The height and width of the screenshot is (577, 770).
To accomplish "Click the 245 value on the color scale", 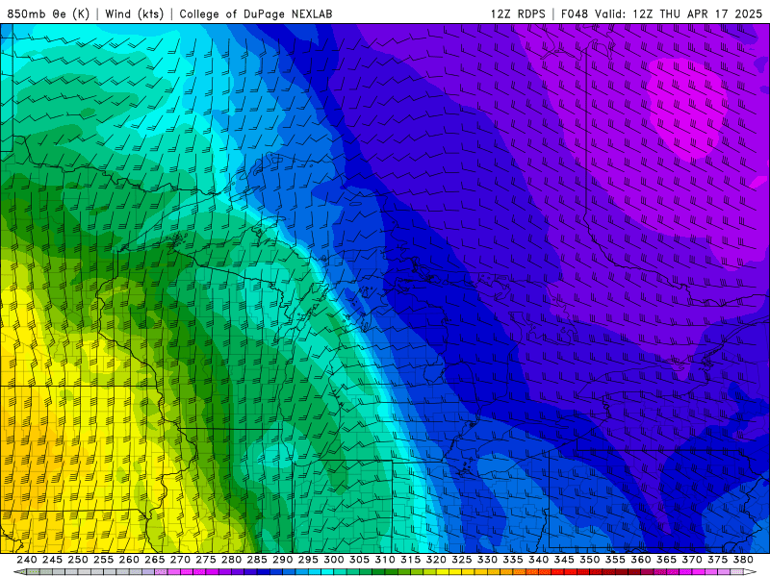I will [52, 560].
